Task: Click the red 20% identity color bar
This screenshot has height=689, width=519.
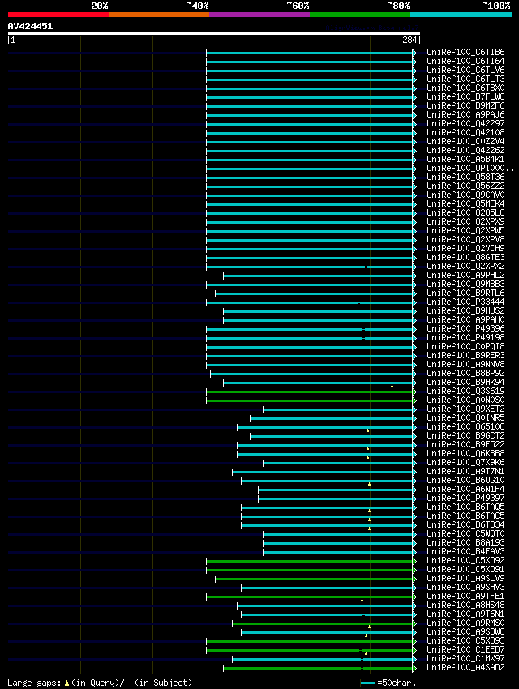Action: click(58, 15)
